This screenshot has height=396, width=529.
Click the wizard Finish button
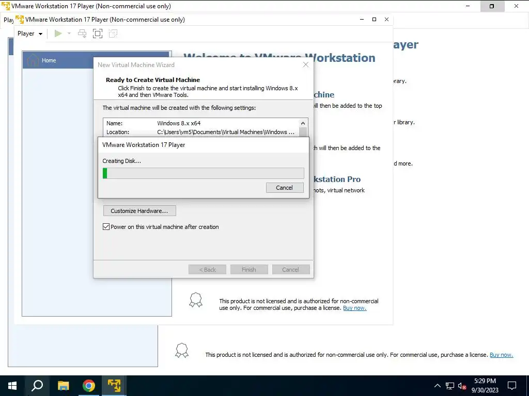click(x=249, y=269)
